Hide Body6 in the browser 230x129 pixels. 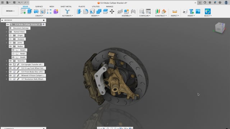(13, 57)
